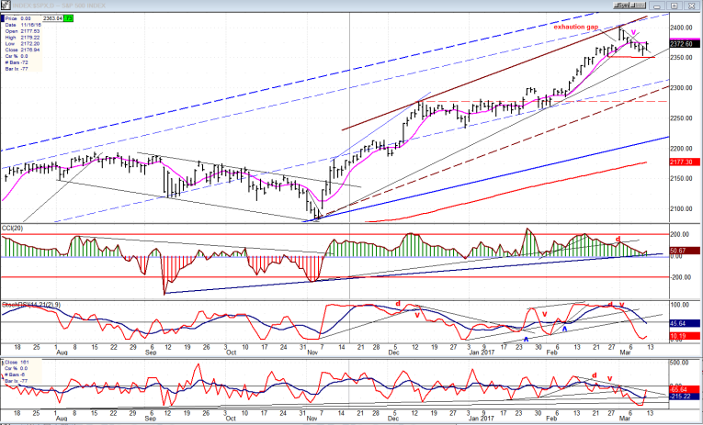Click the chart window icon beside the title
The width and height of the screenshot is (703, 425).
coord(6,5)
